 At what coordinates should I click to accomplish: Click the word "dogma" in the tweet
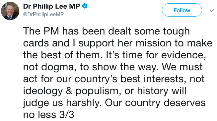(x=59, y=67)
